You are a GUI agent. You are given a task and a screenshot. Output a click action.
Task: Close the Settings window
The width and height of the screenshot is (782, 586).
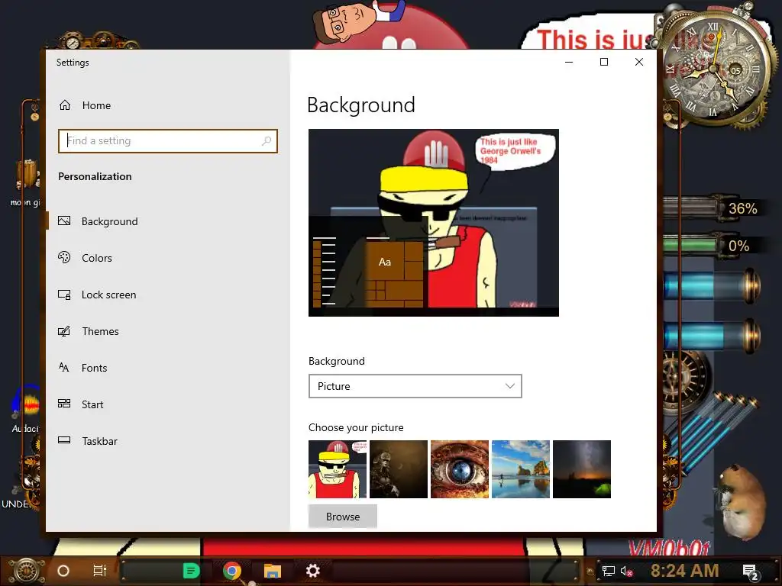(x=639, y=63)
